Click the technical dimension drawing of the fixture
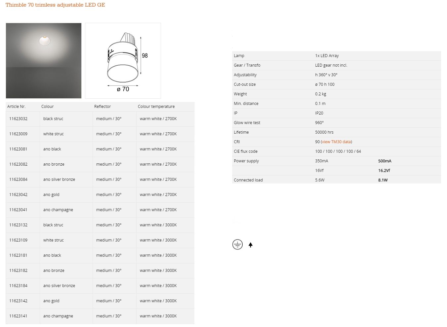Viewport: 447px width, 327px height. (x=123, y=60)
